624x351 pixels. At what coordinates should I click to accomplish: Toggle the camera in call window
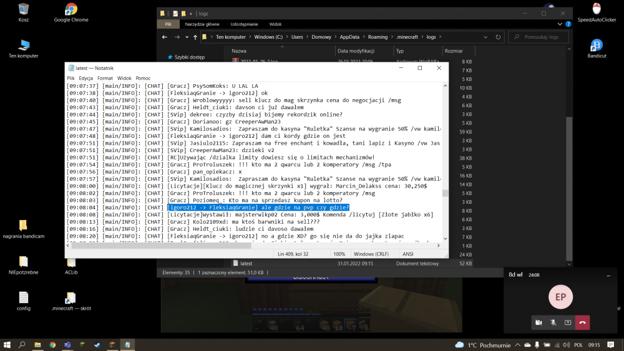[x=538, y=322]
